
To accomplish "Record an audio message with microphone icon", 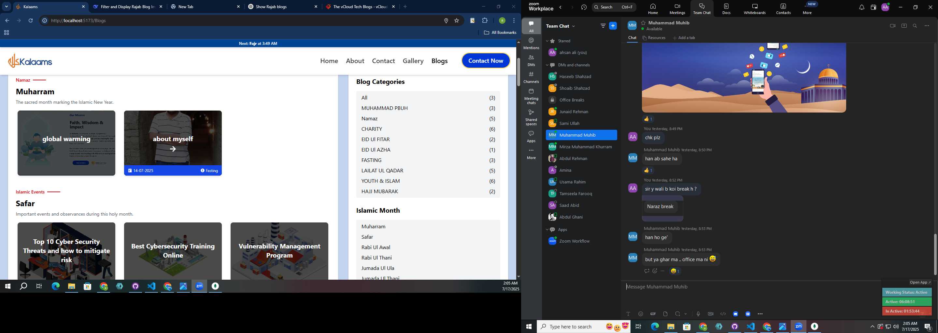I will pos(698,314).
